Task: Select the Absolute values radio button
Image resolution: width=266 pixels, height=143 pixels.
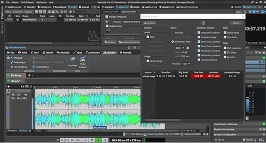Action: click(x=173, y=33)
